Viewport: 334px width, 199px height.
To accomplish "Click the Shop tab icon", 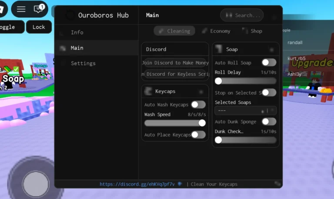I will click(x=245, y=31).
